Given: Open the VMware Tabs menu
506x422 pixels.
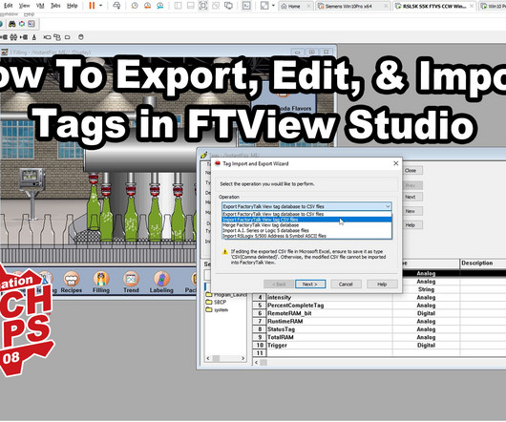Looking at the screenshot, I should coord(55,6).
